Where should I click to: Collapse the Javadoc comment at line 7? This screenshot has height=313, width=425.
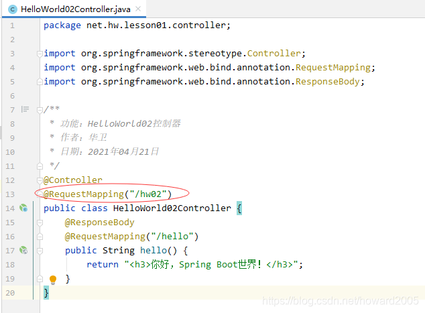[40, 110]
